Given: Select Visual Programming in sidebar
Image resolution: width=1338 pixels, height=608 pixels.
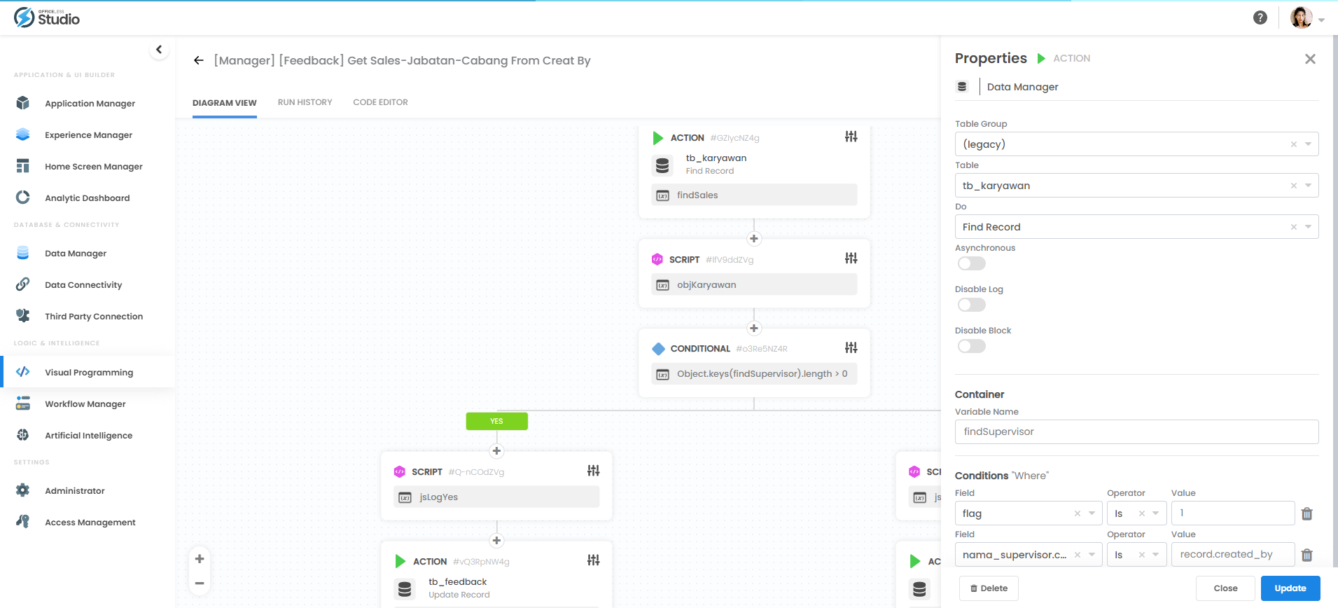Looking at the screenshot, I should point(89,372).
